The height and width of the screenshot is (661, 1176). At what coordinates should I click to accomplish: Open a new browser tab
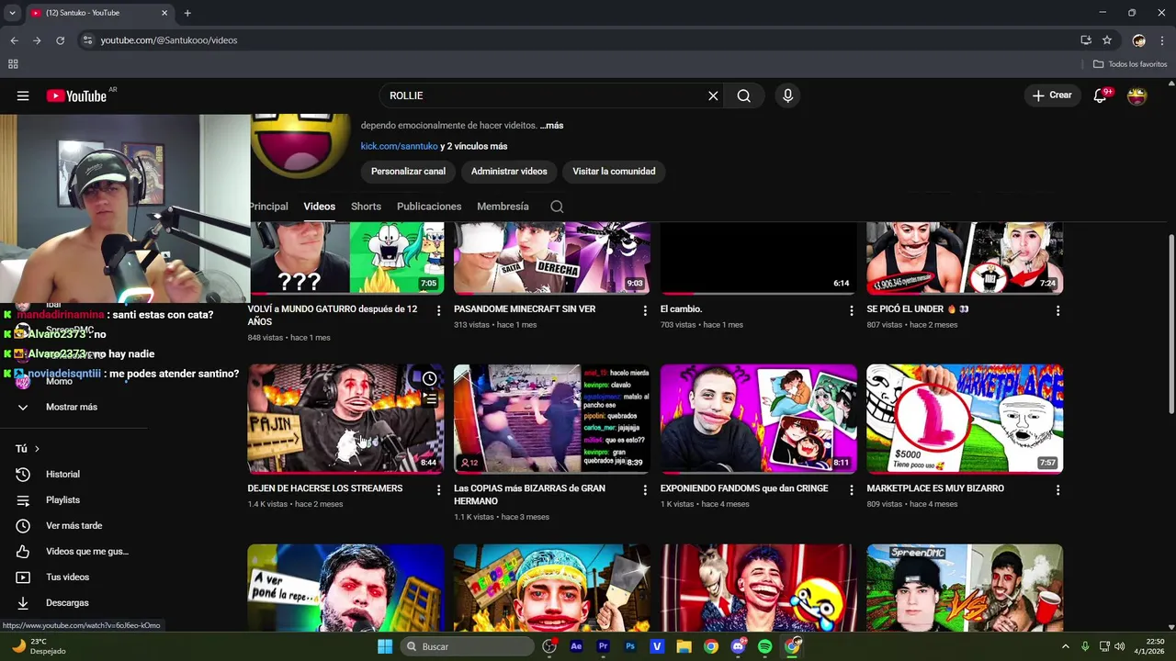(x=187, y=13)
